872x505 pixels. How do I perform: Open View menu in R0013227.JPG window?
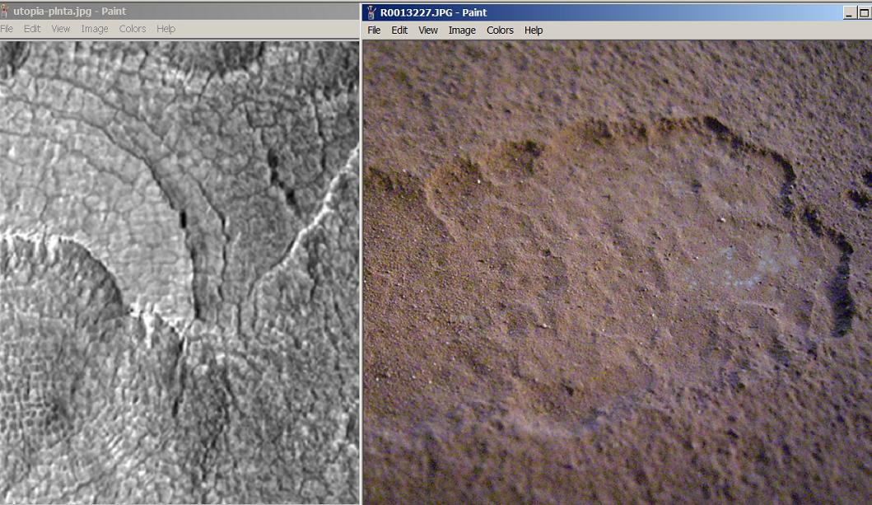(427, 30)
